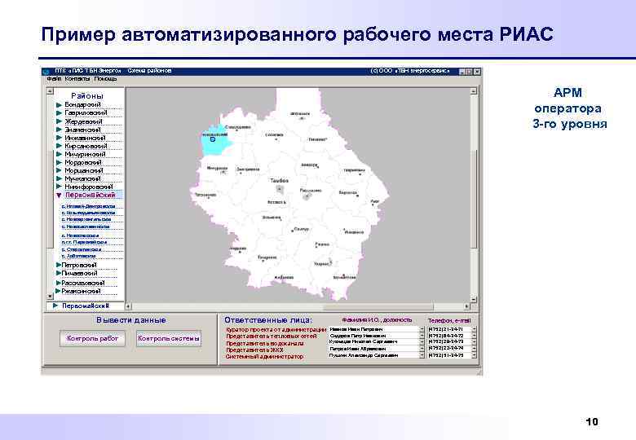Click the Контроль работ button
Image resolution: width=636 pixels, height=440 pixels.
point(92,338)
